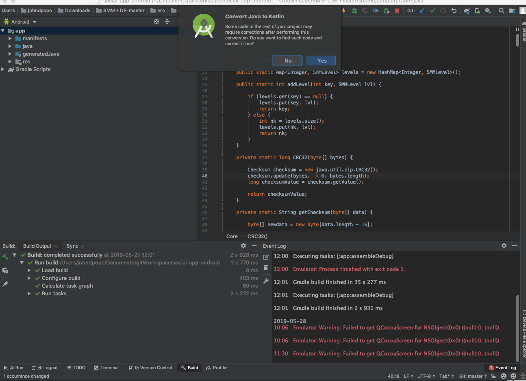This screenshot has width=526, height=381.
Task: Open the Git: master branch menu
Action: click(473, 376)
